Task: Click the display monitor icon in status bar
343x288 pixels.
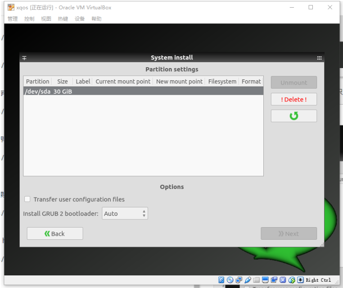Action: [265, 280]
